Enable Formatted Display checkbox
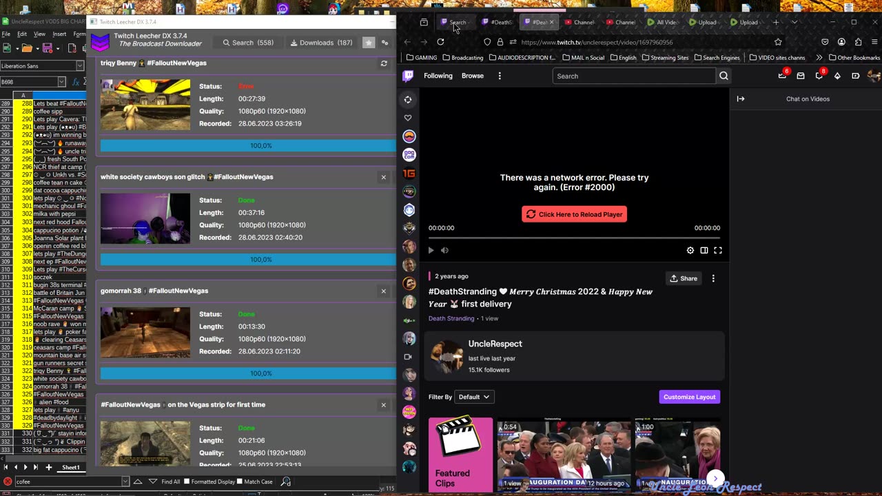Viewport: 882px width, 496px height. point(187,482)
